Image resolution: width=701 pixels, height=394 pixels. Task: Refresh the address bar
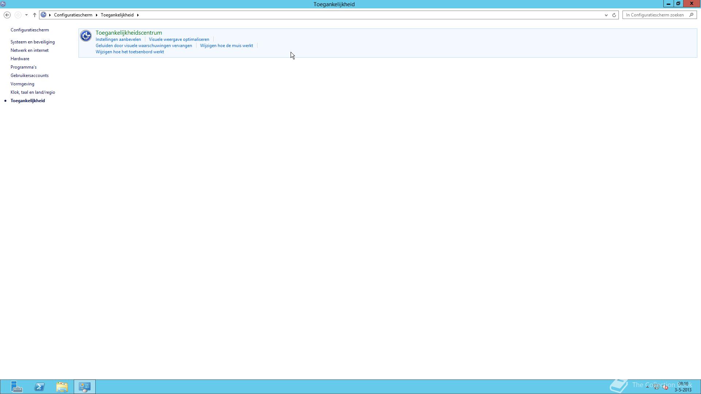tap(614, 15)
